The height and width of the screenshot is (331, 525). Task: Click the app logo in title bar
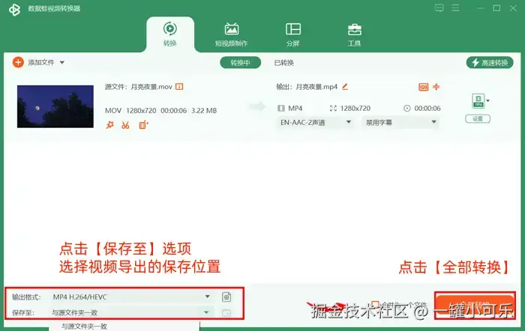pyautogui.click(x=14, y=10)
